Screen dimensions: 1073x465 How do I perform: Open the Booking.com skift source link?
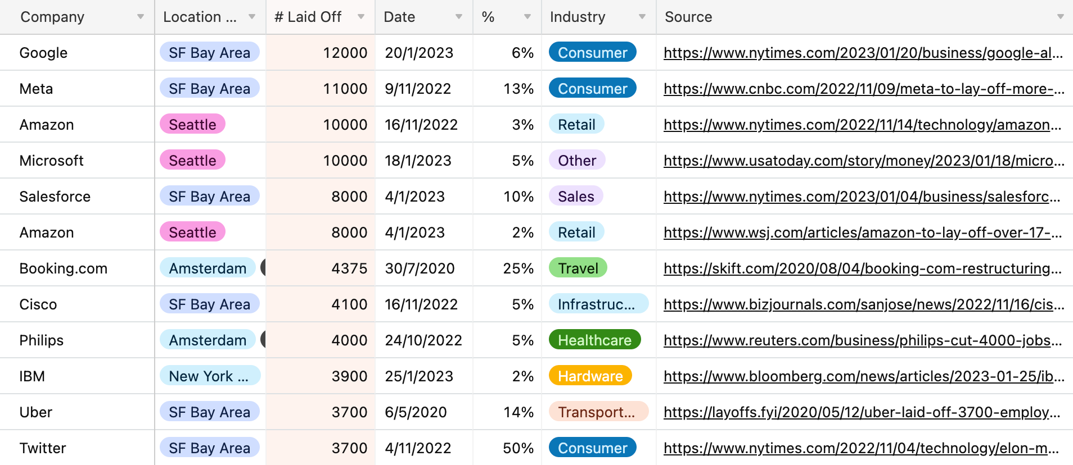click(863, 268)
